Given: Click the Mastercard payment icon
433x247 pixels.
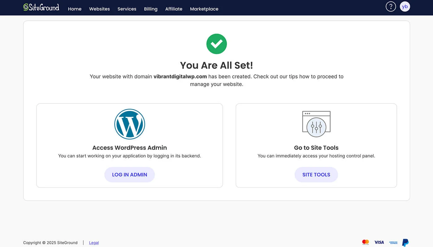Looking at the screenshot, I should [x=365, y=242].
